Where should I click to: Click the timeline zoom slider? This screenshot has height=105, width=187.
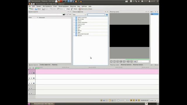(x=125, y=100)
